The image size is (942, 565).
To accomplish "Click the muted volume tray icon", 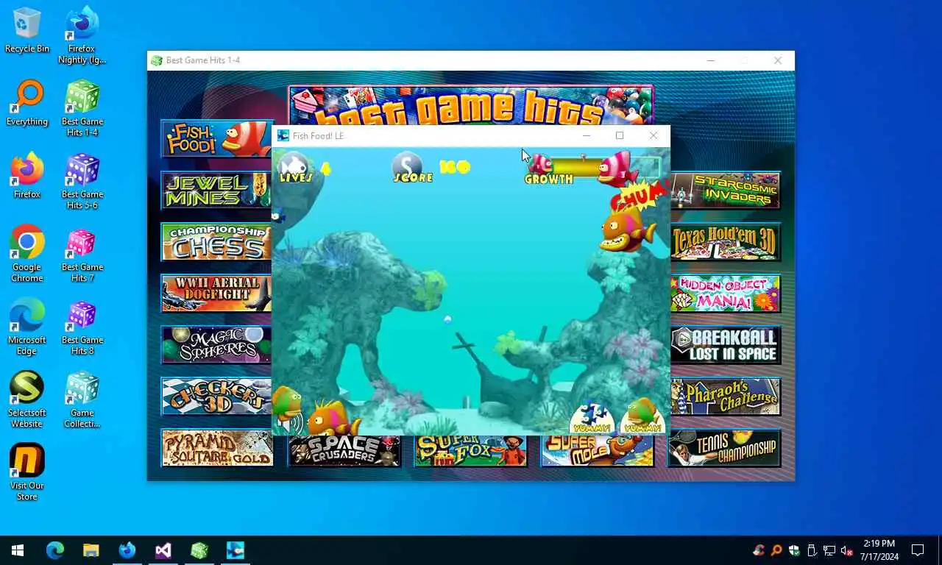I will (847, 550).
